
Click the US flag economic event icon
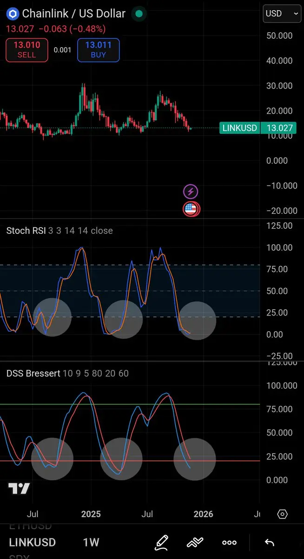click(191, 209)
